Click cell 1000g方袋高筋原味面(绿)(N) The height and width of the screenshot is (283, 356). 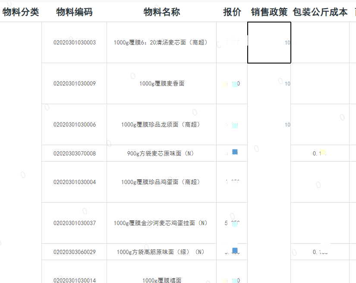point(162,252)
